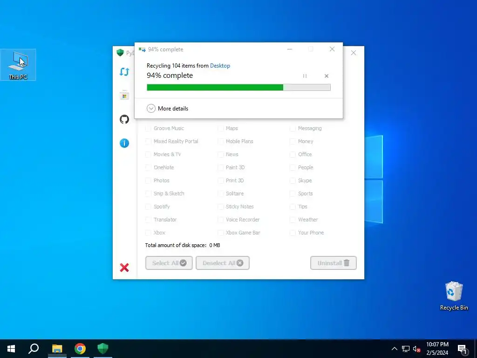Open the notification center icon
This screenshot has height=358, width=477.
tap(463, 350)
